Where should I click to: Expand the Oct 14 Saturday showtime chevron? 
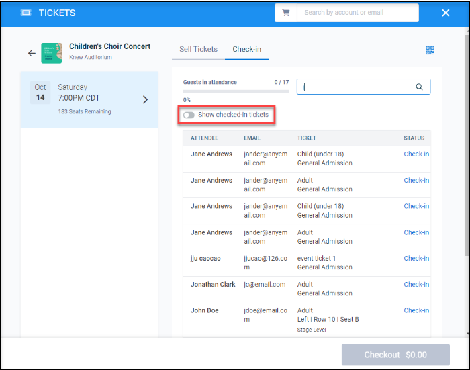coord(146,99)
